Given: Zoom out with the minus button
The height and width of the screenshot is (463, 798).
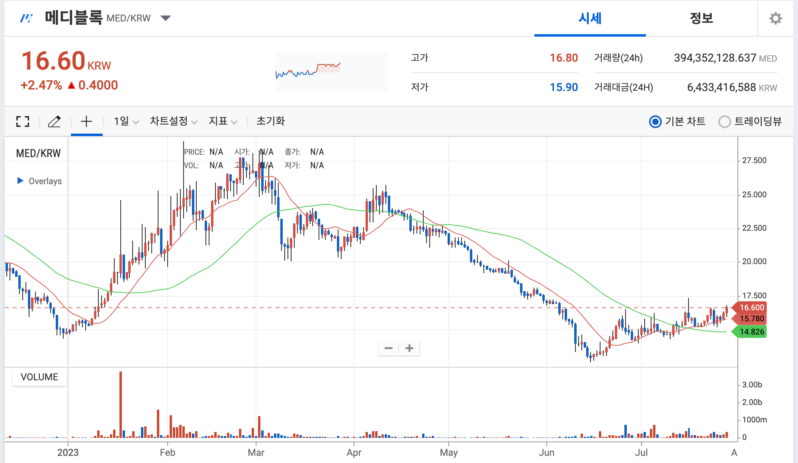Looking at the screenshot, I should point(388,348).
